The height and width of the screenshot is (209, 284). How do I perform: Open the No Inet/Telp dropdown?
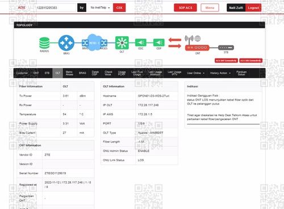(x=100, y=8)
